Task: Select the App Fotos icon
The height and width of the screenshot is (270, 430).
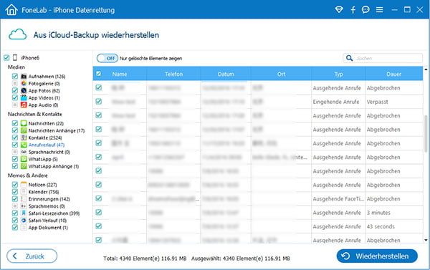Action: pyautogui.click(x=24, y=90)
